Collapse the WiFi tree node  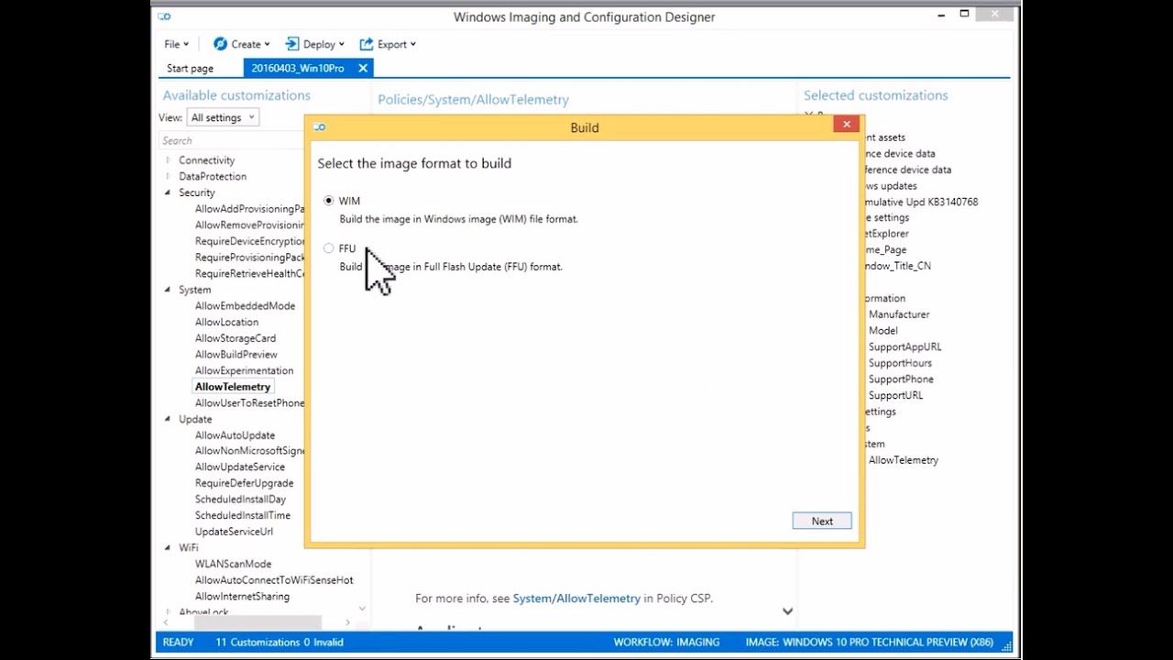pyautogui.click(x=168, y=547)
